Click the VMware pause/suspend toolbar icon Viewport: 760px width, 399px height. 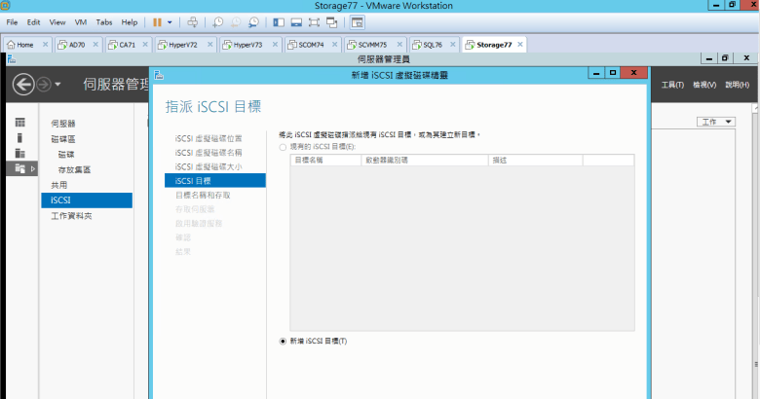tap(157, 21)
